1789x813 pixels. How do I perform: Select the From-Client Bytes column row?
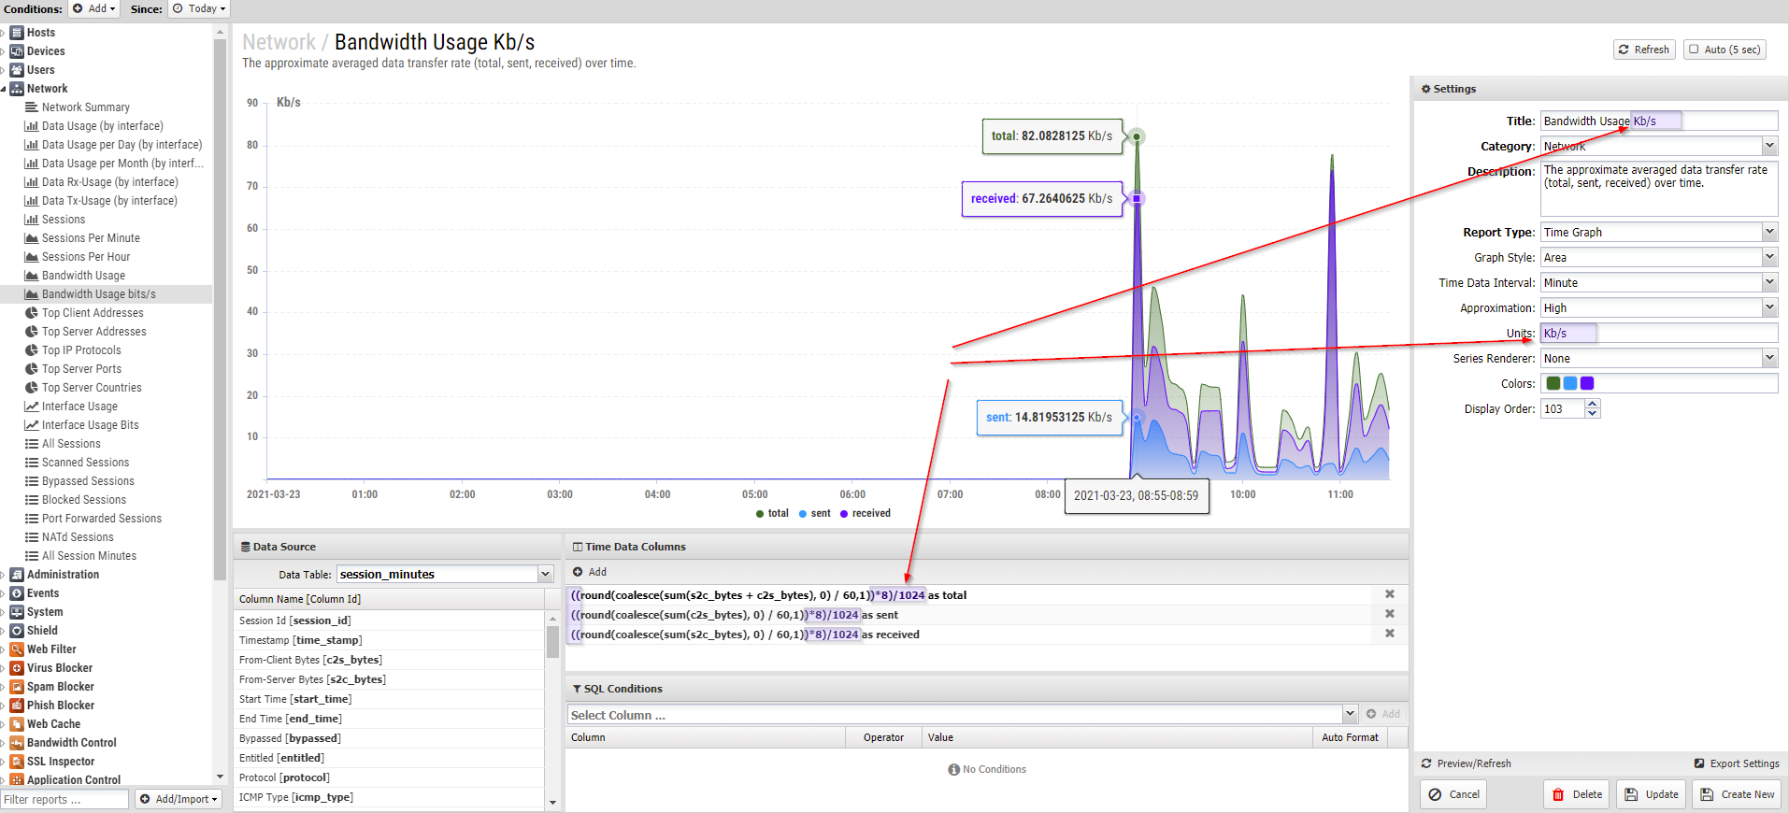tap(389, 660)
